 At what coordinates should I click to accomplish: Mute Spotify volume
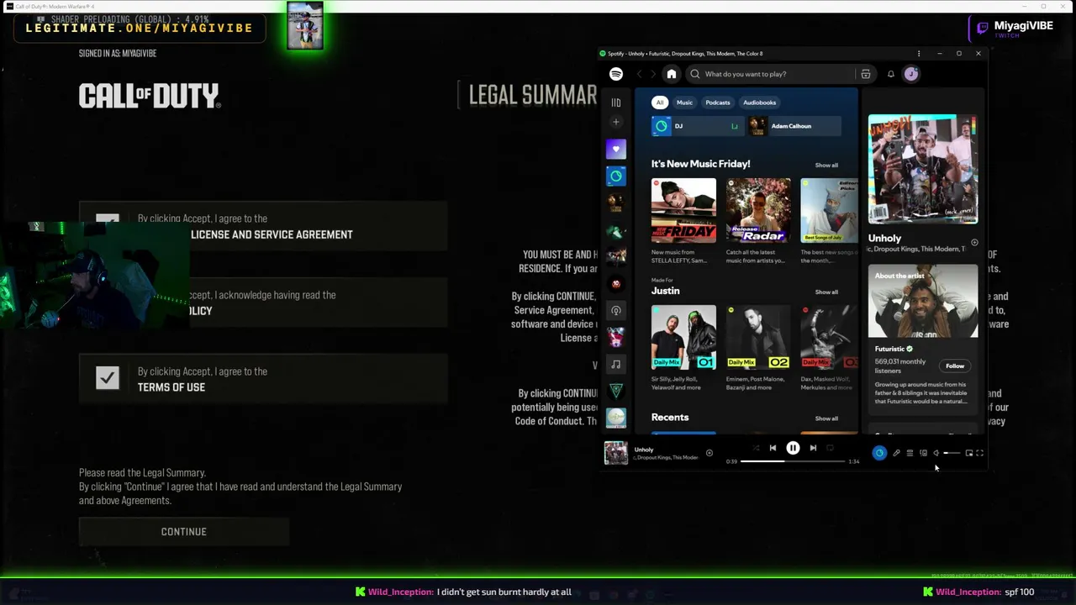click(936, 453)
